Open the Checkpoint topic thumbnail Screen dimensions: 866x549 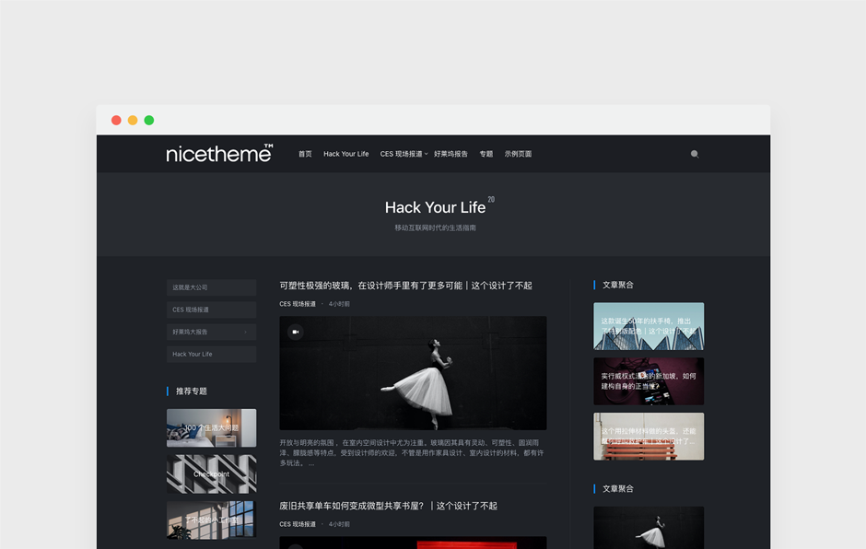pyautogui.click(x=211, y=474)
